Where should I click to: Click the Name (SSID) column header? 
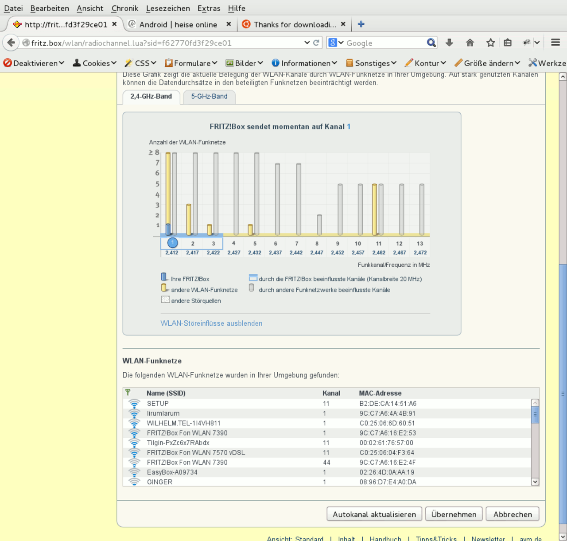(x=166, y=393)
